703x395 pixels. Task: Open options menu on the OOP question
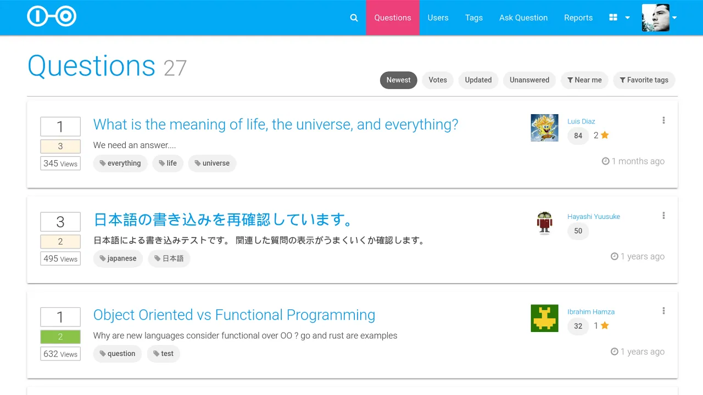(x=663, y=311)
